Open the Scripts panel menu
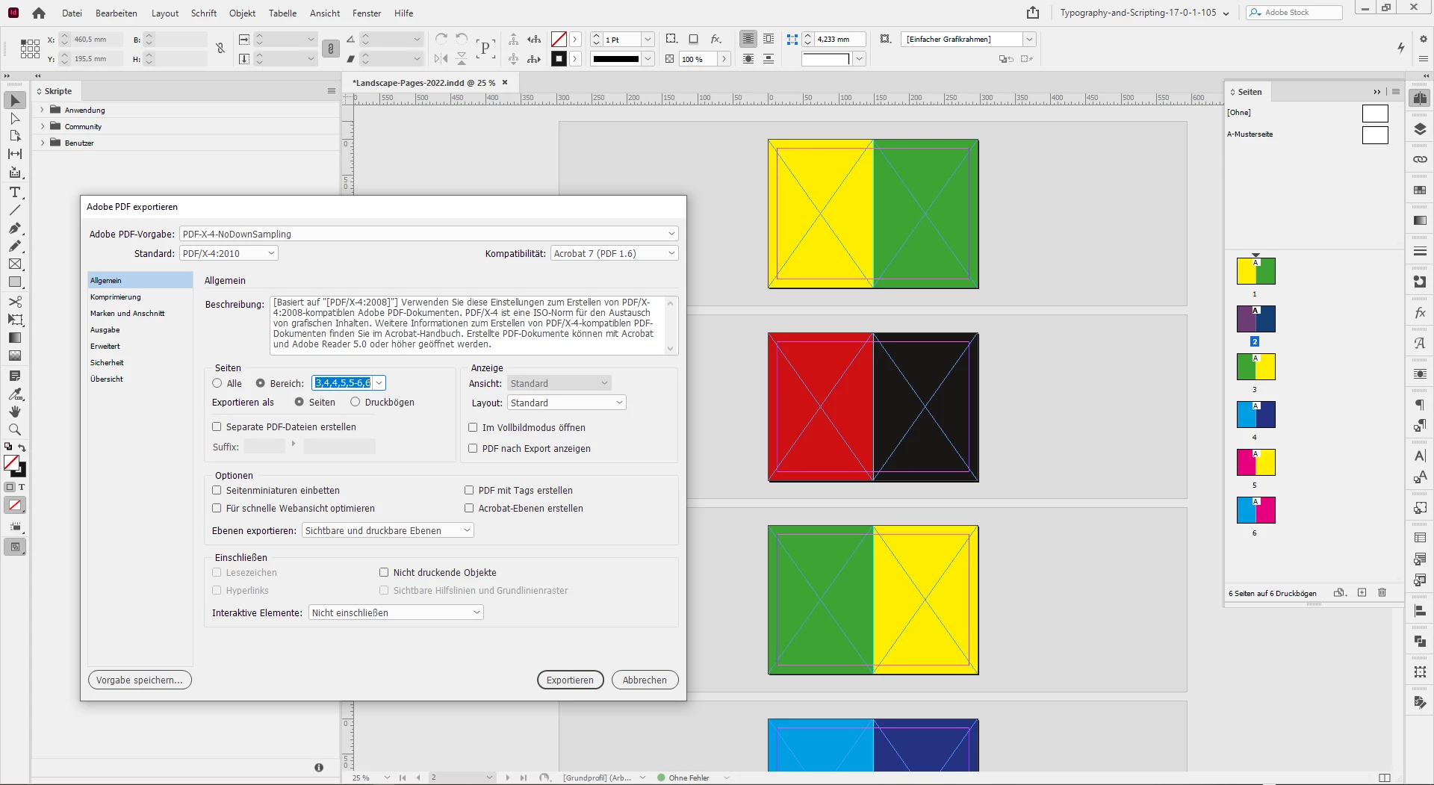The width and height of the screenshot is (1434, 785). [332, 91]
